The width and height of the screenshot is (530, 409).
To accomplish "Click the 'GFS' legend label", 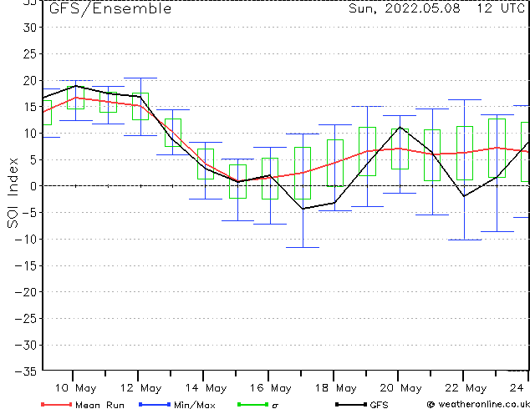I will (379, 405).
